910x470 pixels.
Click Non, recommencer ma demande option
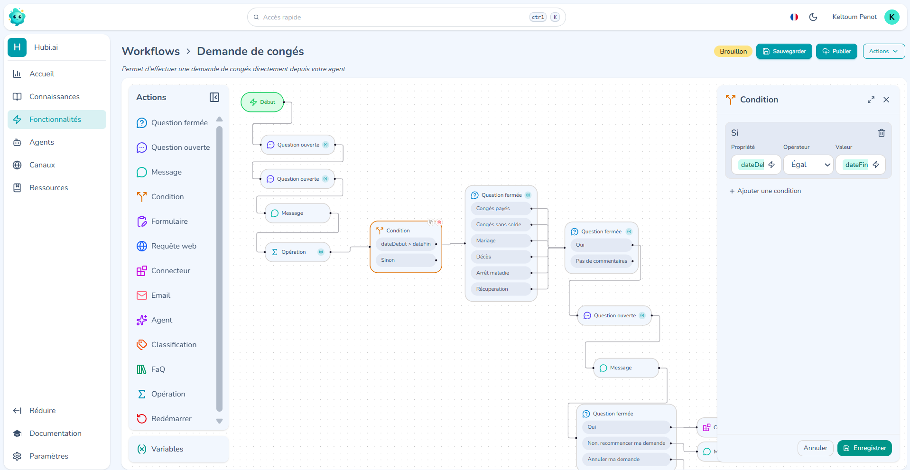pyautogui.click(x=626, y=443)
